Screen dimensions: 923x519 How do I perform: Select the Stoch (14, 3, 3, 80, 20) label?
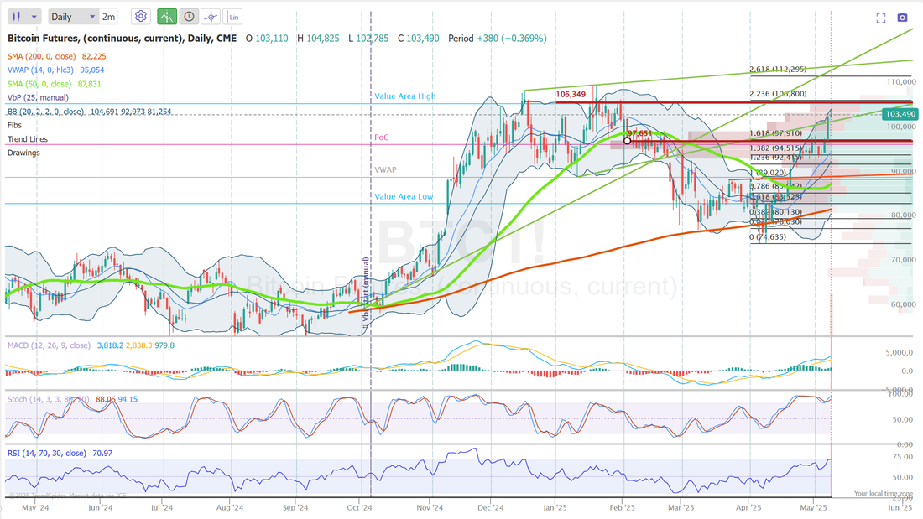tap(48, 399)
